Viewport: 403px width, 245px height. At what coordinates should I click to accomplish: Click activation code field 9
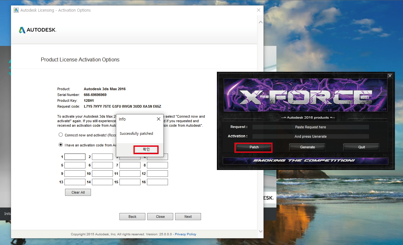tap(75, 174)
